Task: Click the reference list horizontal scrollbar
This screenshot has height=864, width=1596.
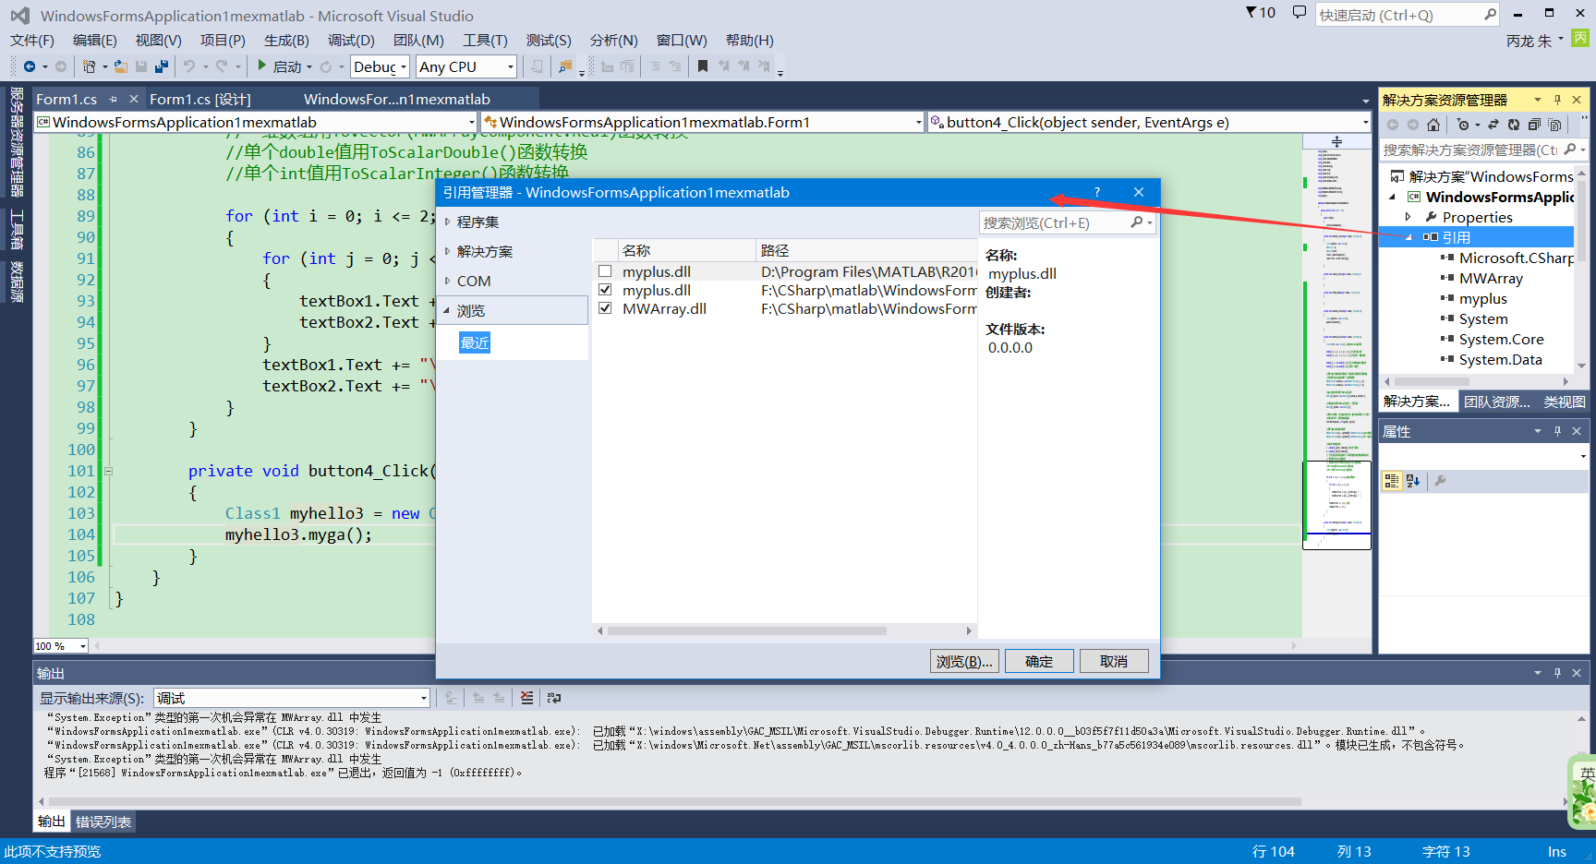Action: tap(746, 630)
